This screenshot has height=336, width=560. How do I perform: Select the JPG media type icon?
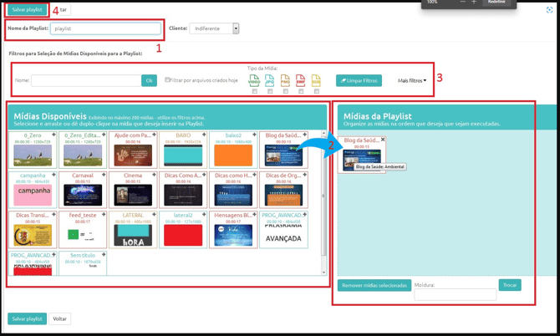click(270, 81)
